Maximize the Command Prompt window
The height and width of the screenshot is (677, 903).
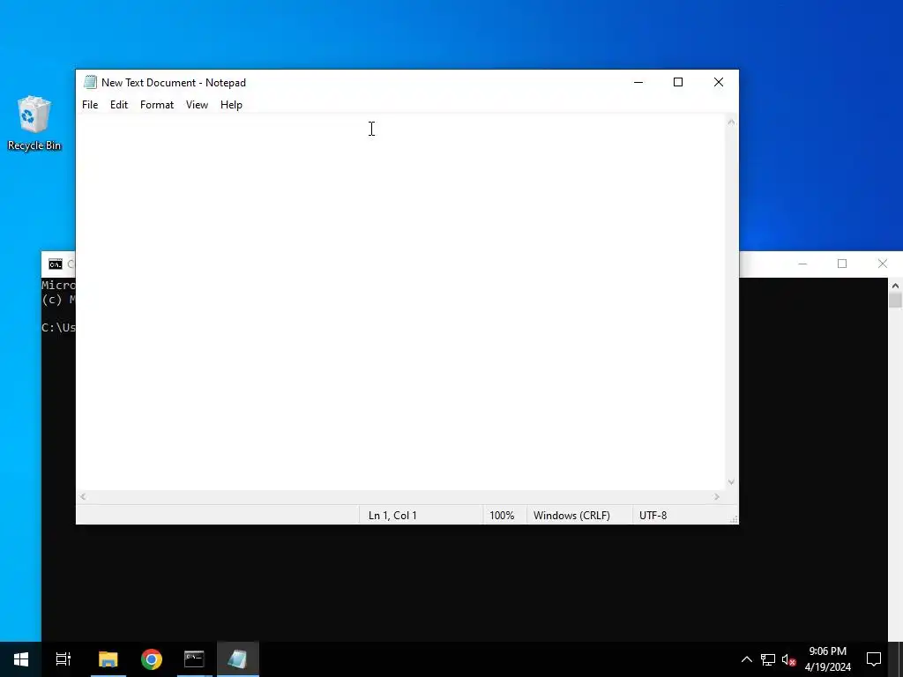point(842,264)
